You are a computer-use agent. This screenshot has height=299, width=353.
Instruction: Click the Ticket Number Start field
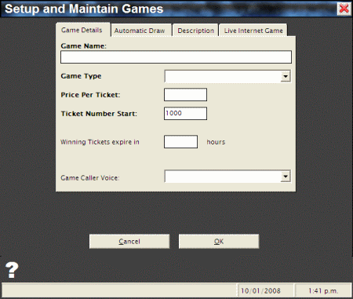[x=185, y=113]
